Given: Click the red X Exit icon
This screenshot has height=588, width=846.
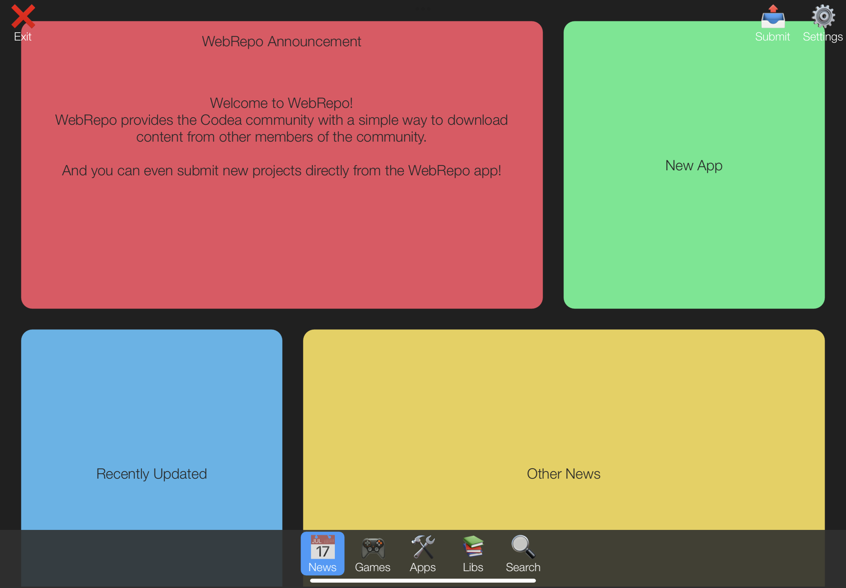Looking at the screenshot, I should [x=23, y=16].
